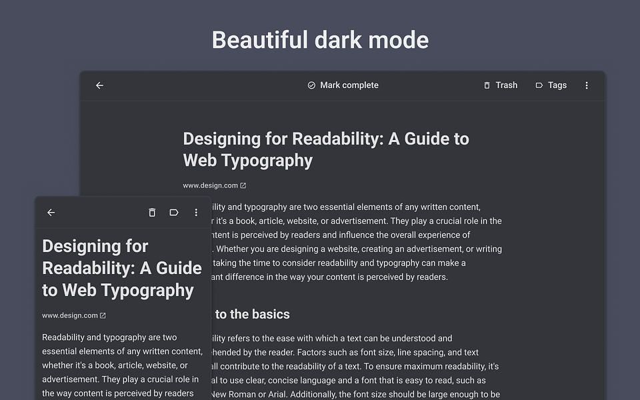Click the 'Beautiful dark mode' headline
The height and width of the screenshot is (400, 640).
point(320,39)
